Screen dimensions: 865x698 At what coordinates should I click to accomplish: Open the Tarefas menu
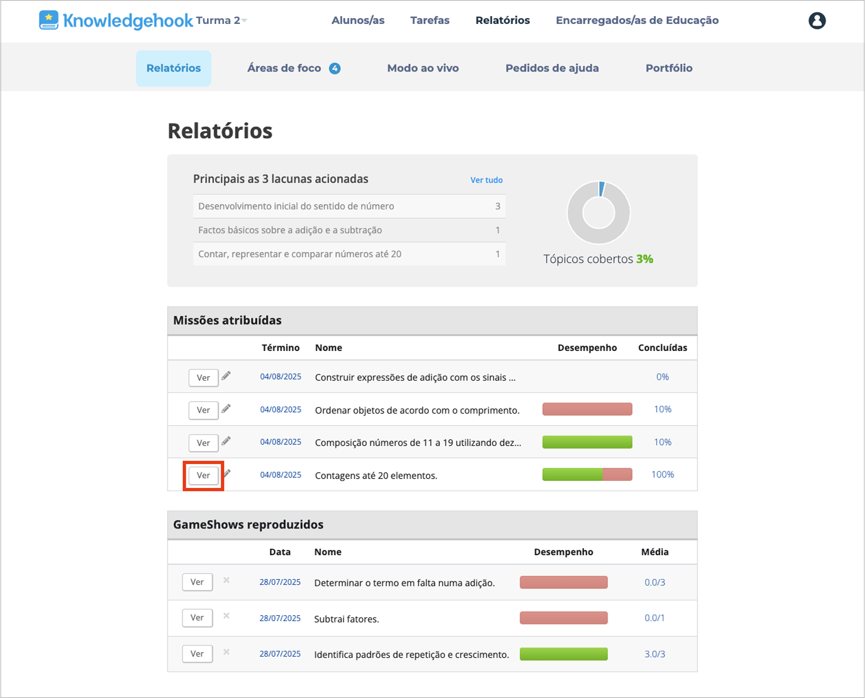(x=430, y=20)
